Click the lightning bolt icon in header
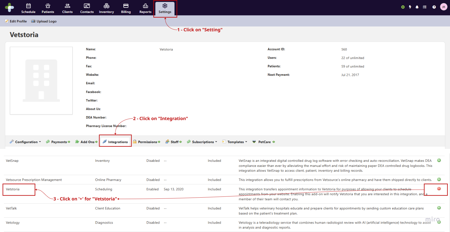The width and height of the screenshot is (450, 232). coord(410,7)
